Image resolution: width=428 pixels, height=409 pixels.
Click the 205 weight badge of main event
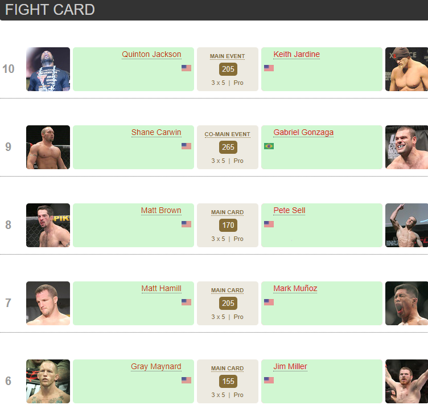[228, 69]
